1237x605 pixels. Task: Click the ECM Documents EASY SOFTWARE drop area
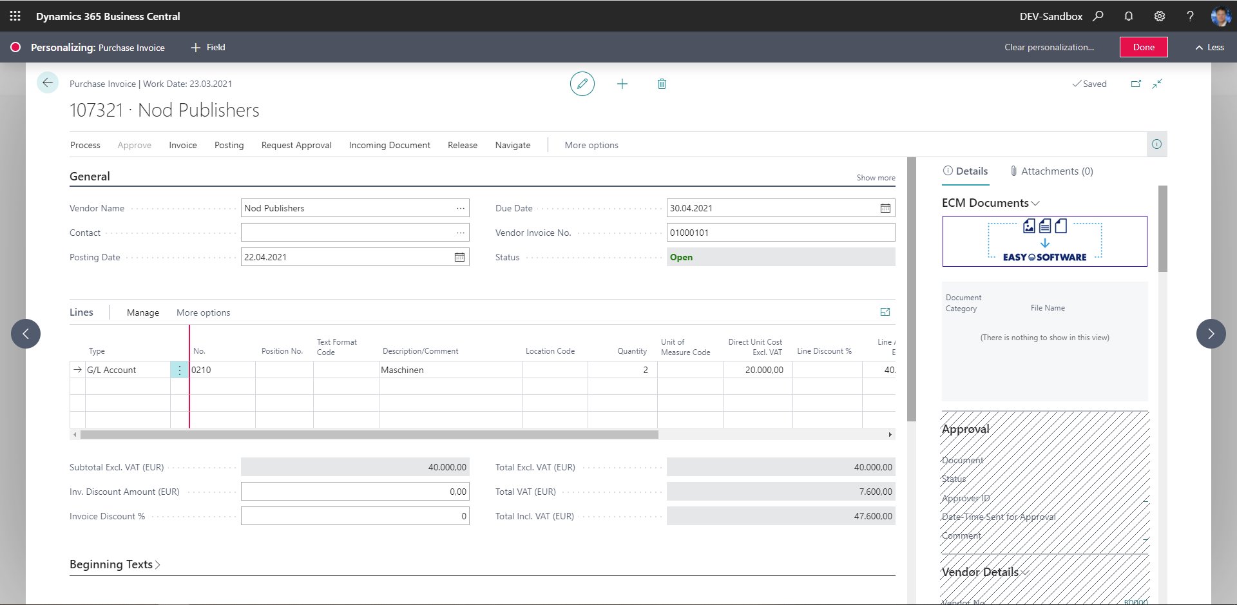(1045, 241)
